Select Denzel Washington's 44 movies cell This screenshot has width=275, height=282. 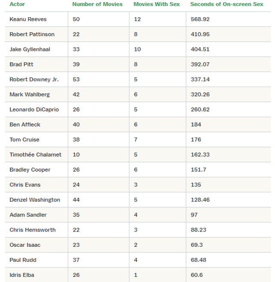[x=76, y=200]
